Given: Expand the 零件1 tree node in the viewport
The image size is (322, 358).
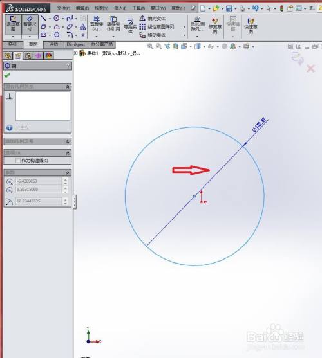Looking at the screenshot, I should 76,53.
